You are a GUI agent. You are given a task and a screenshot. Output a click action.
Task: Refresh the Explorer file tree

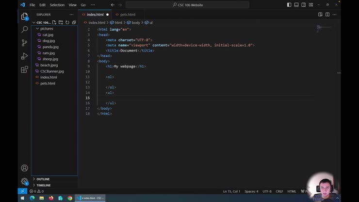click(x=67, y=22)
